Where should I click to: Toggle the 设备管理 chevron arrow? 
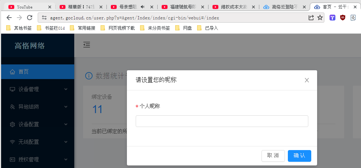[66, 89]
